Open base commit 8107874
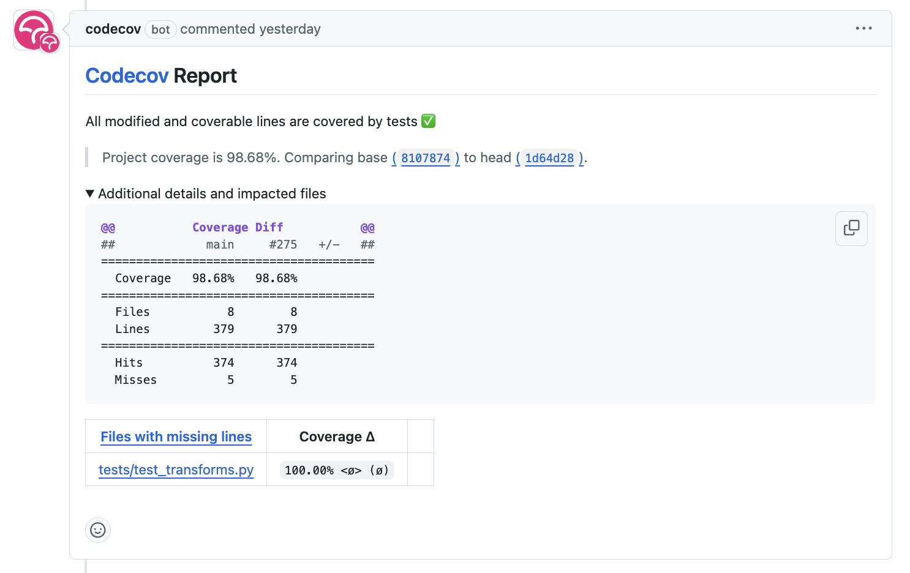This screenshot has width=910, height=573. (x=426, y=158)
